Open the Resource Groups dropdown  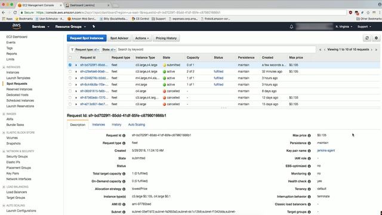click(x=70, y=26)
